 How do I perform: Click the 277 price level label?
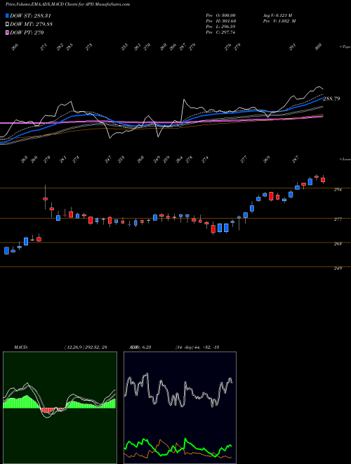click(338, 219)
